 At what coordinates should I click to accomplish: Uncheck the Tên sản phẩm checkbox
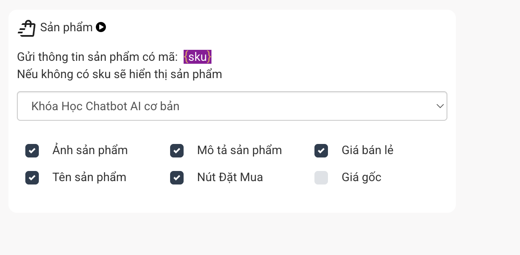click(32, 178)
